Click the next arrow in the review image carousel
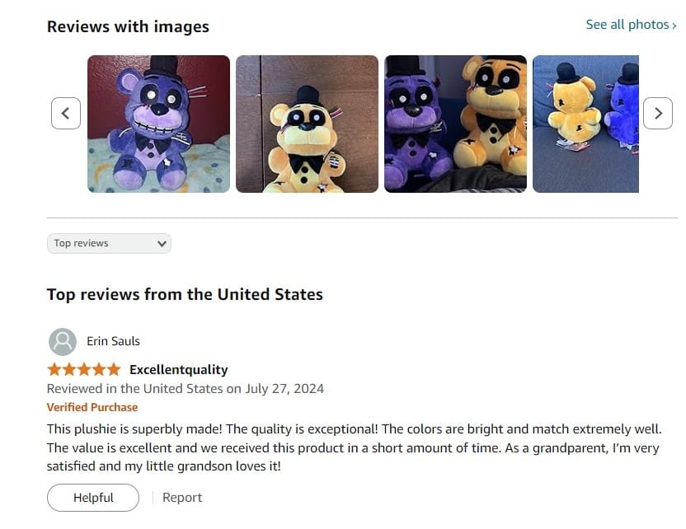The image size is (686, 529). coord(658,113)
